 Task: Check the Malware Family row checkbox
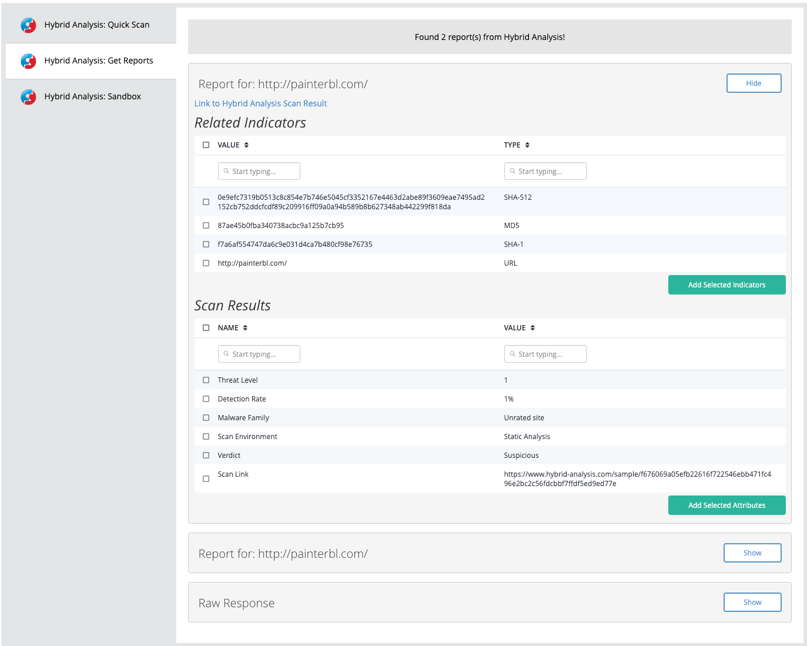click(206, 418)
